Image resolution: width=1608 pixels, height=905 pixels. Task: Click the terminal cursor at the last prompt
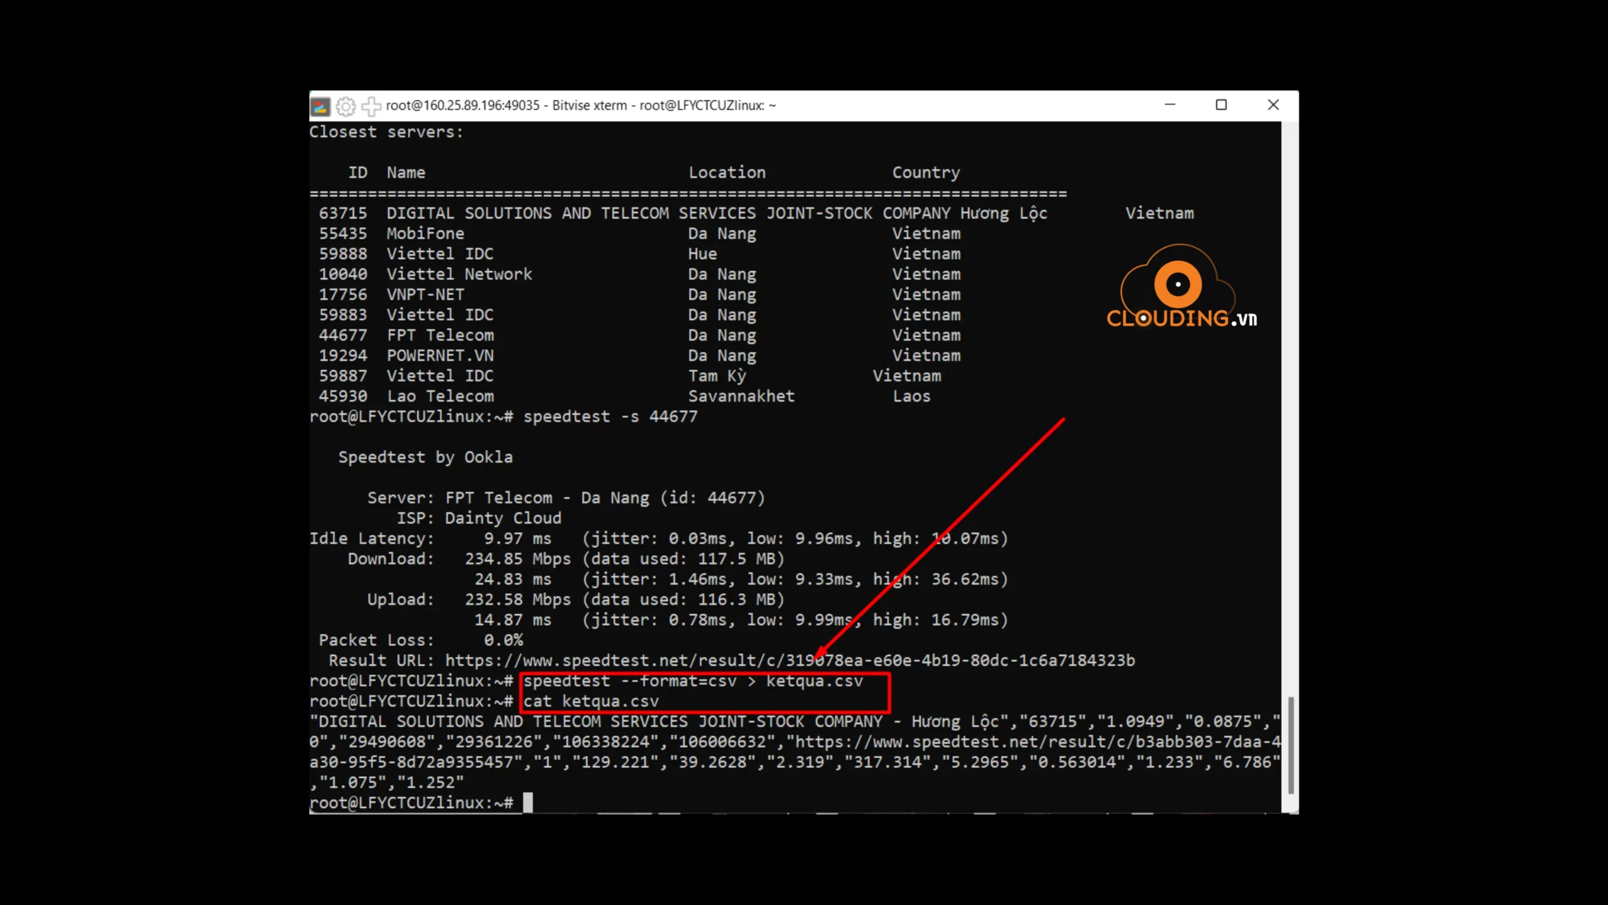pos(528,803)
